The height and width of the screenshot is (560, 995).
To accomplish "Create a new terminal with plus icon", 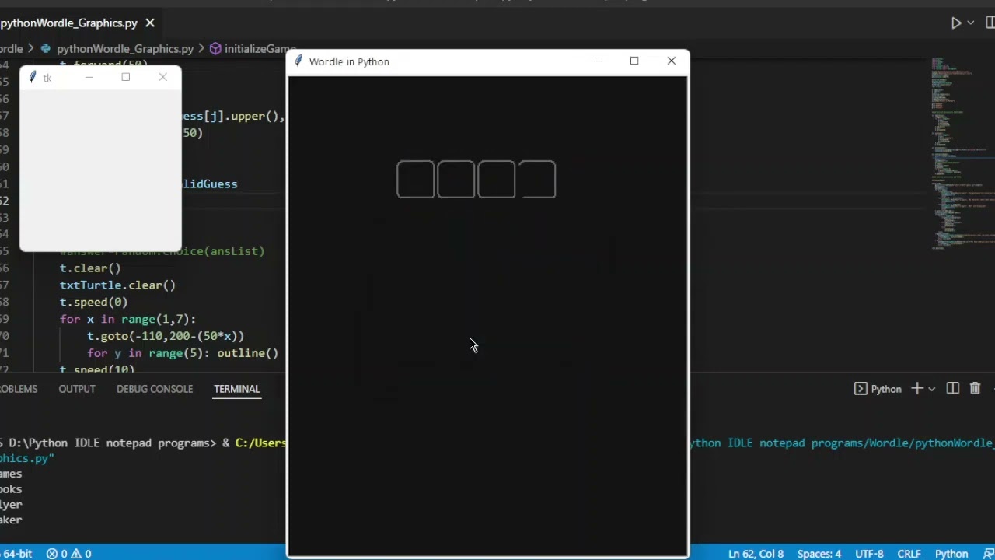I will coord(916,389).
